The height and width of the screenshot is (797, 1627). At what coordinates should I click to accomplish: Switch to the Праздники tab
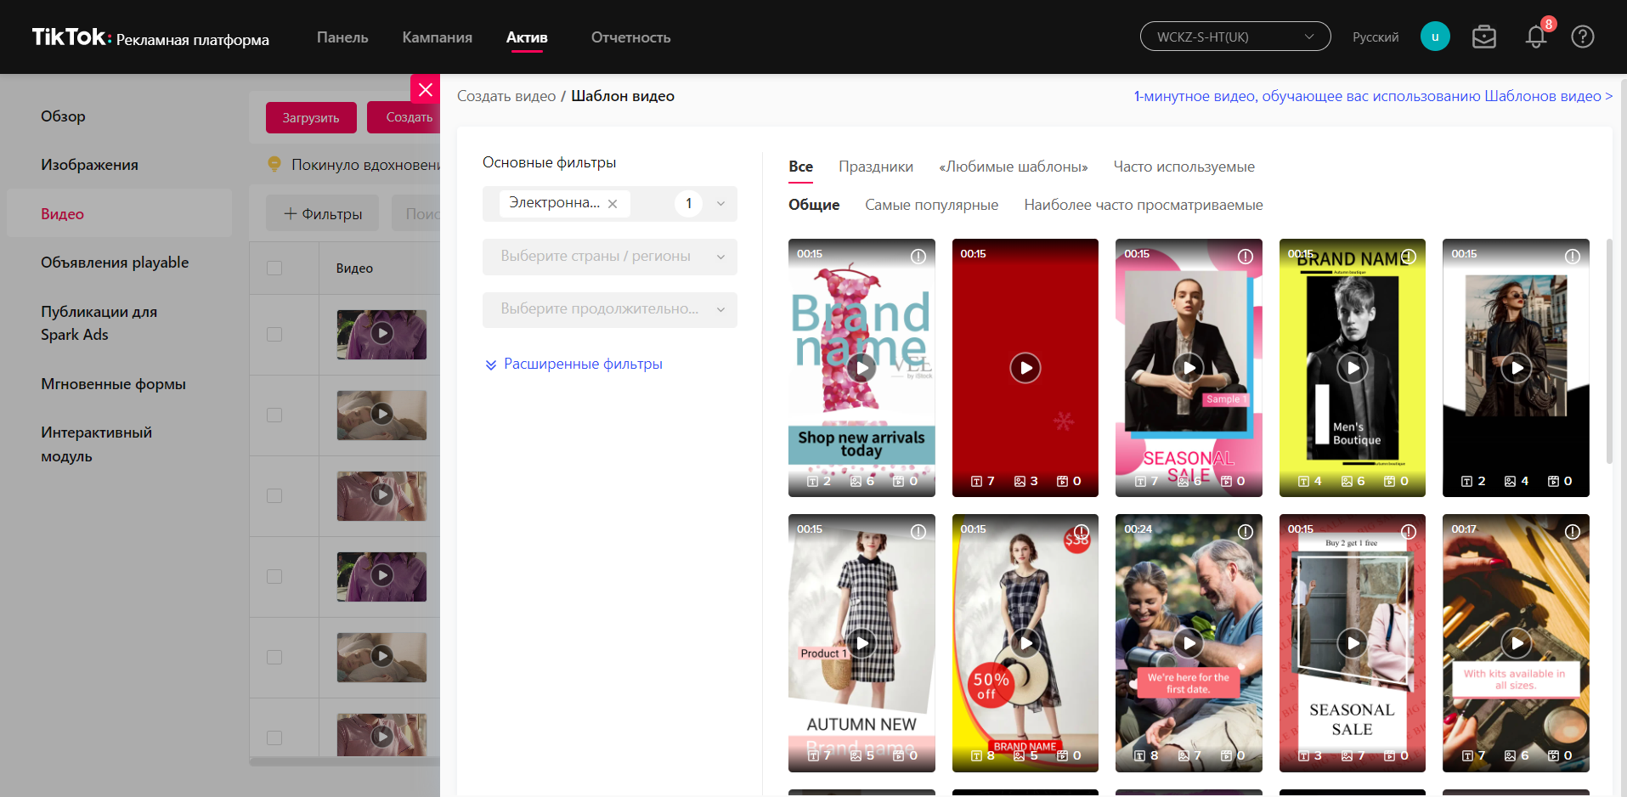click(875, 167)
